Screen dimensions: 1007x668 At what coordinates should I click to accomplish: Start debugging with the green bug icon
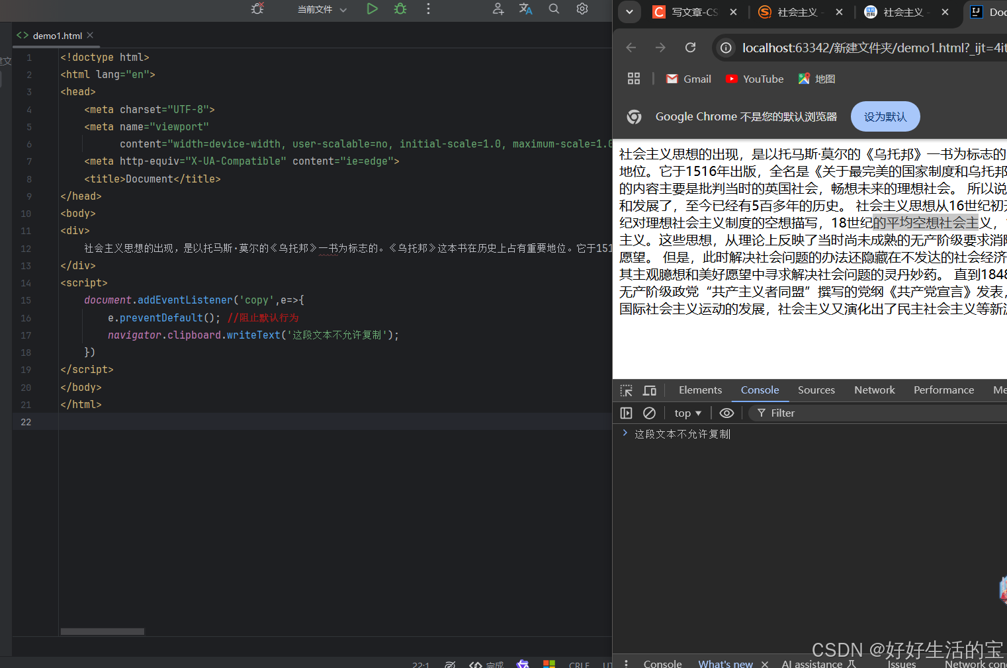pyautogui.click(x=400, y=9)
